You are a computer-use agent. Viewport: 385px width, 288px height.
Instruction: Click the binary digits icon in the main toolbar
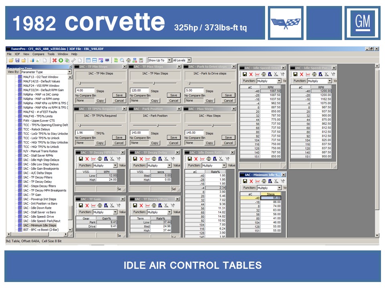(x=115, y=60)
